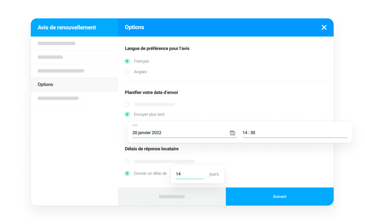Click the X to close the Options dialog

coord(324,27)
